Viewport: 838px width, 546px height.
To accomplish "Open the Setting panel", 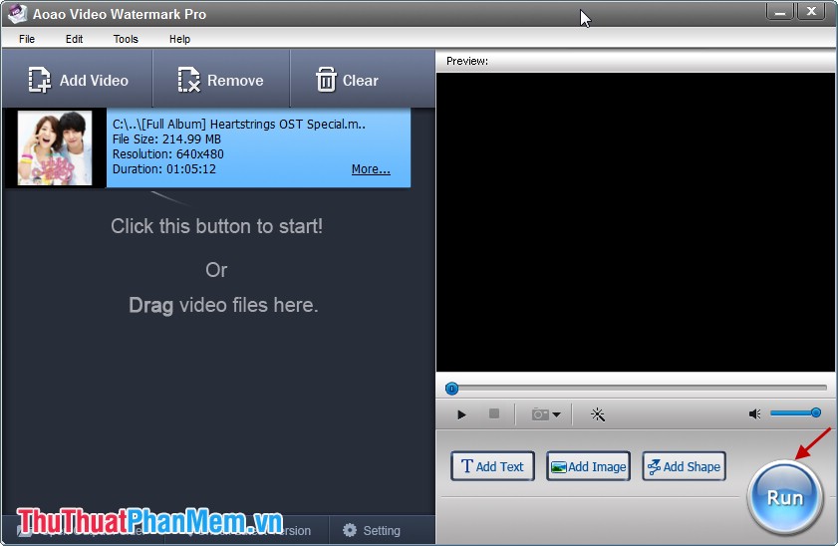I will coord(372,530).
